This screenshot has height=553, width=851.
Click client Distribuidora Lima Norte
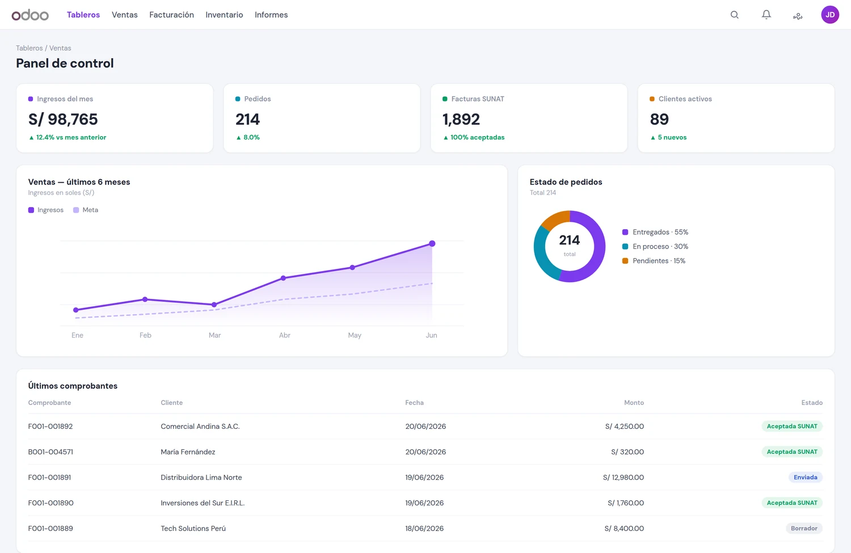click(x=201, y=478)
